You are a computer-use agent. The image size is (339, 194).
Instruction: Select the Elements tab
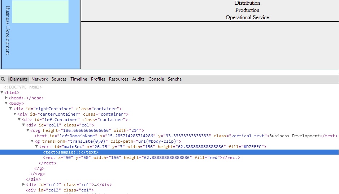pyautogui.click(x=19, y=79)
